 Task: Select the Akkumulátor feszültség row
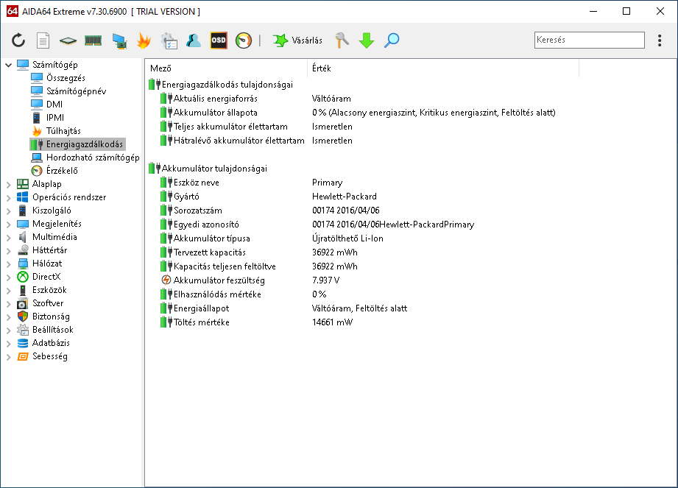tap(219, 280)
